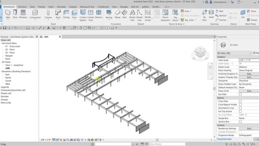
Task: Select the Door tool
Action: pyautogui.click(x=15, y=14)
